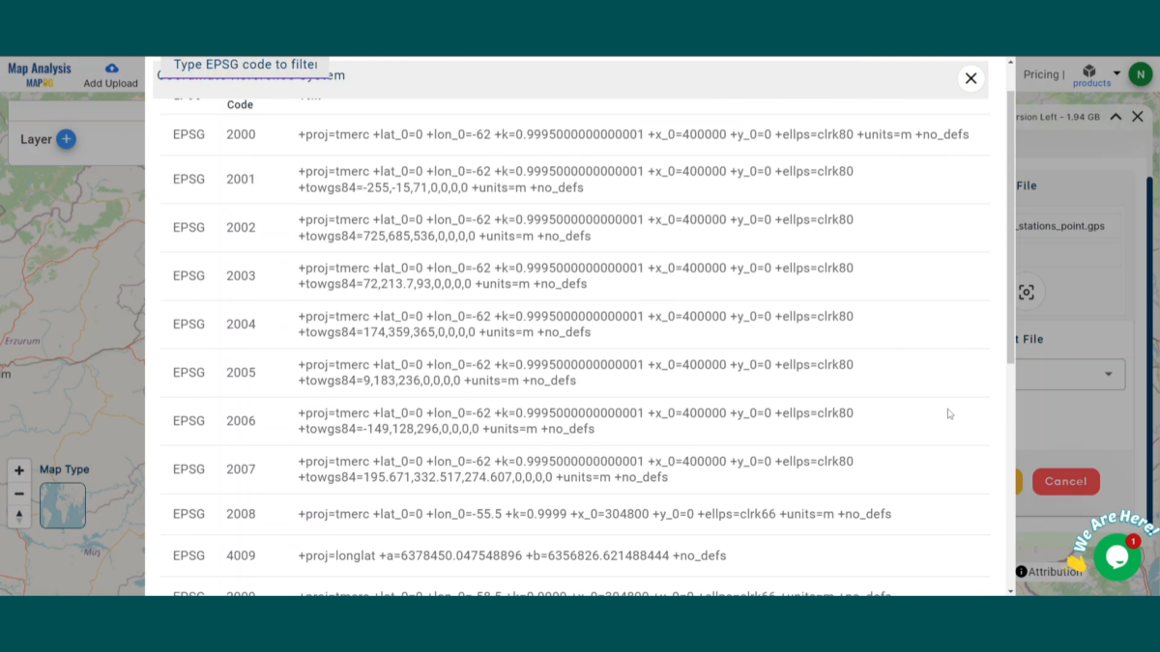Zoom out on the map with the minus icon
The image size is (1160, 652).
click(19, 493)
